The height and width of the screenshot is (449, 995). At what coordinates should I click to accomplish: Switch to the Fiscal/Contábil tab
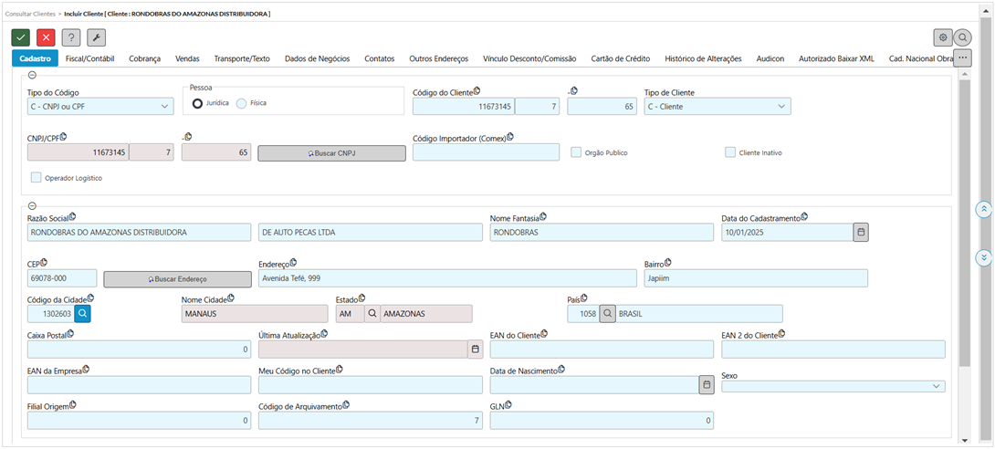tap(89, 58)
